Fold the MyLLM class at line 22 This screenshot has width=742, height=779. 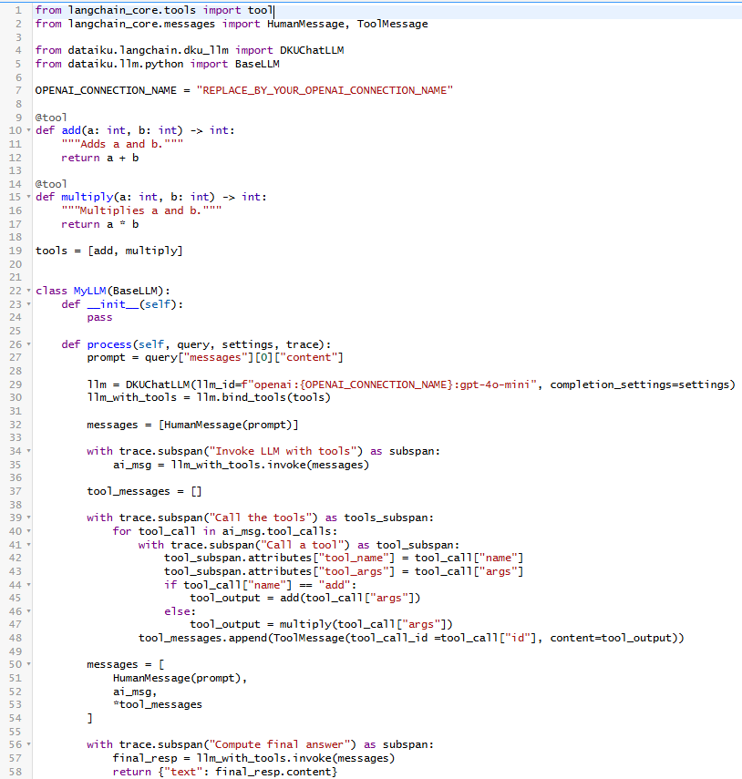(29, 291)
